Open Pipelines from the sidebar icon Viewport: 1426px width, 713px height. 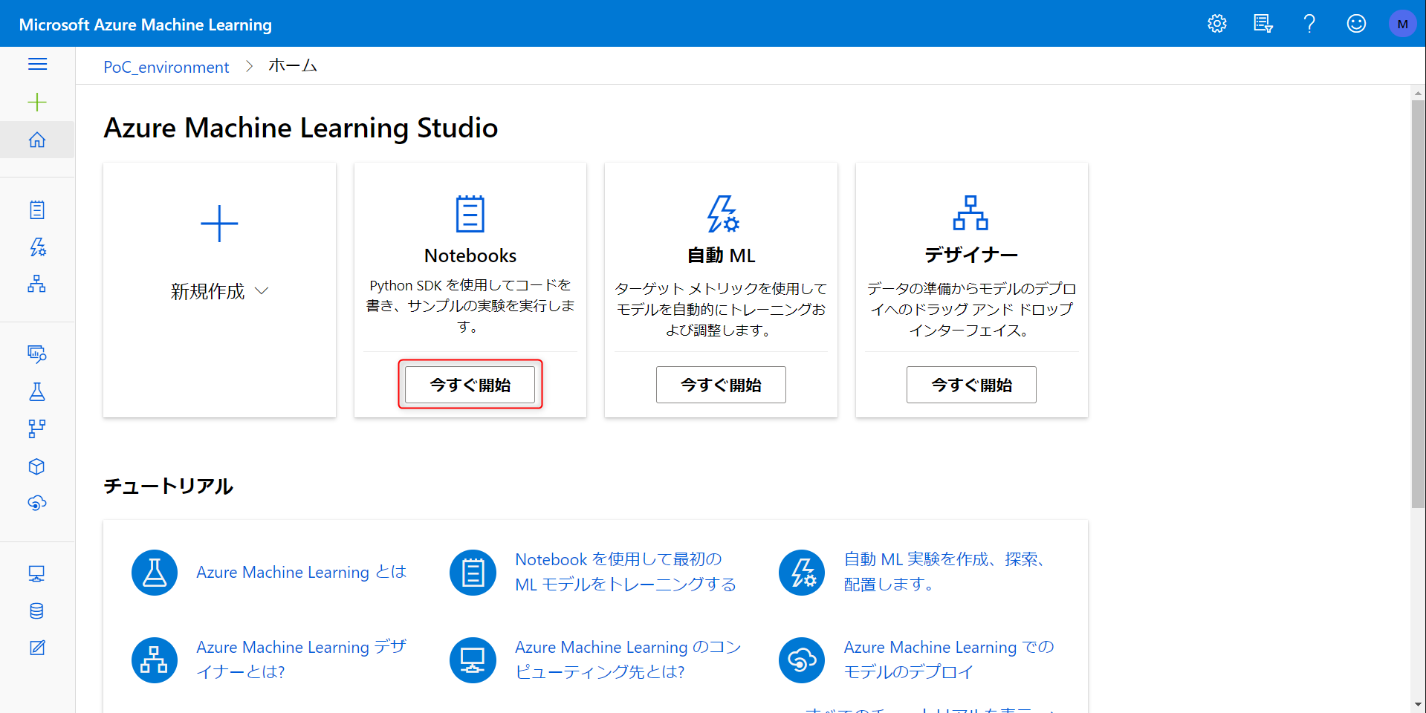pyautogui.click(x=37, y=429)
